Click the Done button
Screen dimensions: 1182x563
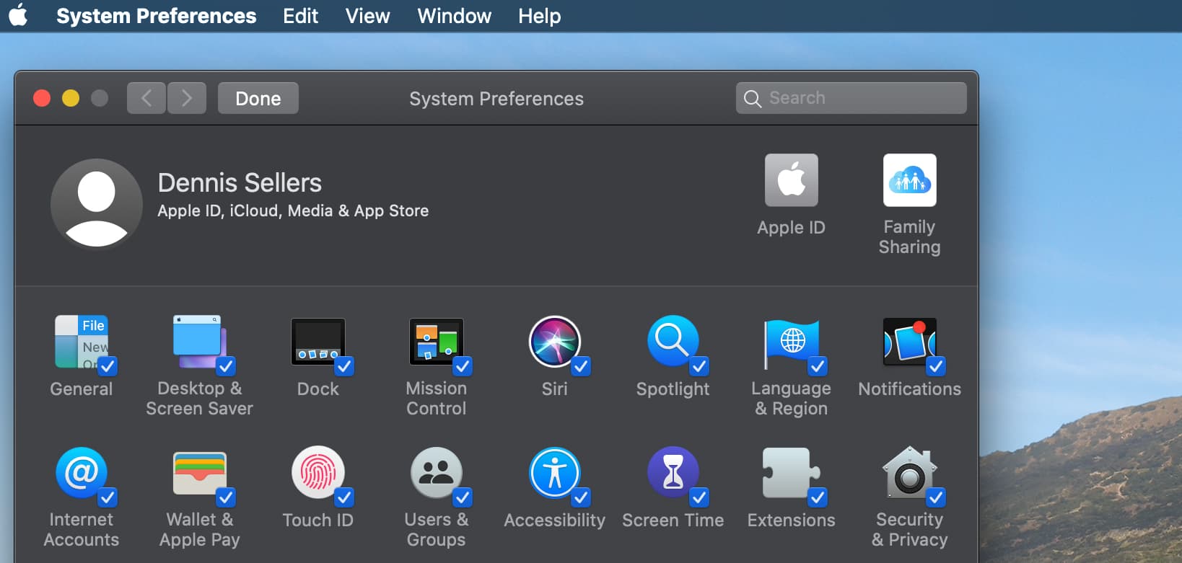pos(258,98)
